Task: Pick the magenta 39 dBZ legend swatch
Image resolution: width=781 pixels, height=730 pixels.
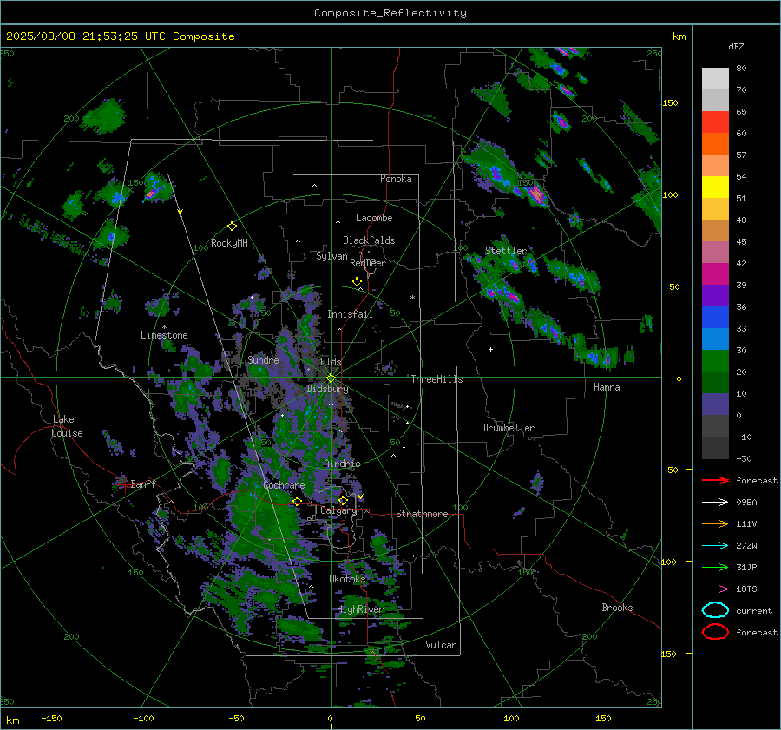Action: [715, 273]
